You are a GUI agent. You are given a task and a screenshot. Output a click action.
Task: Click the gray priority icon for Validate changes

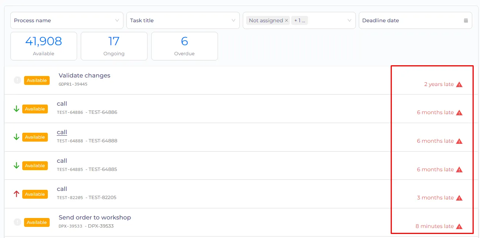17,80
